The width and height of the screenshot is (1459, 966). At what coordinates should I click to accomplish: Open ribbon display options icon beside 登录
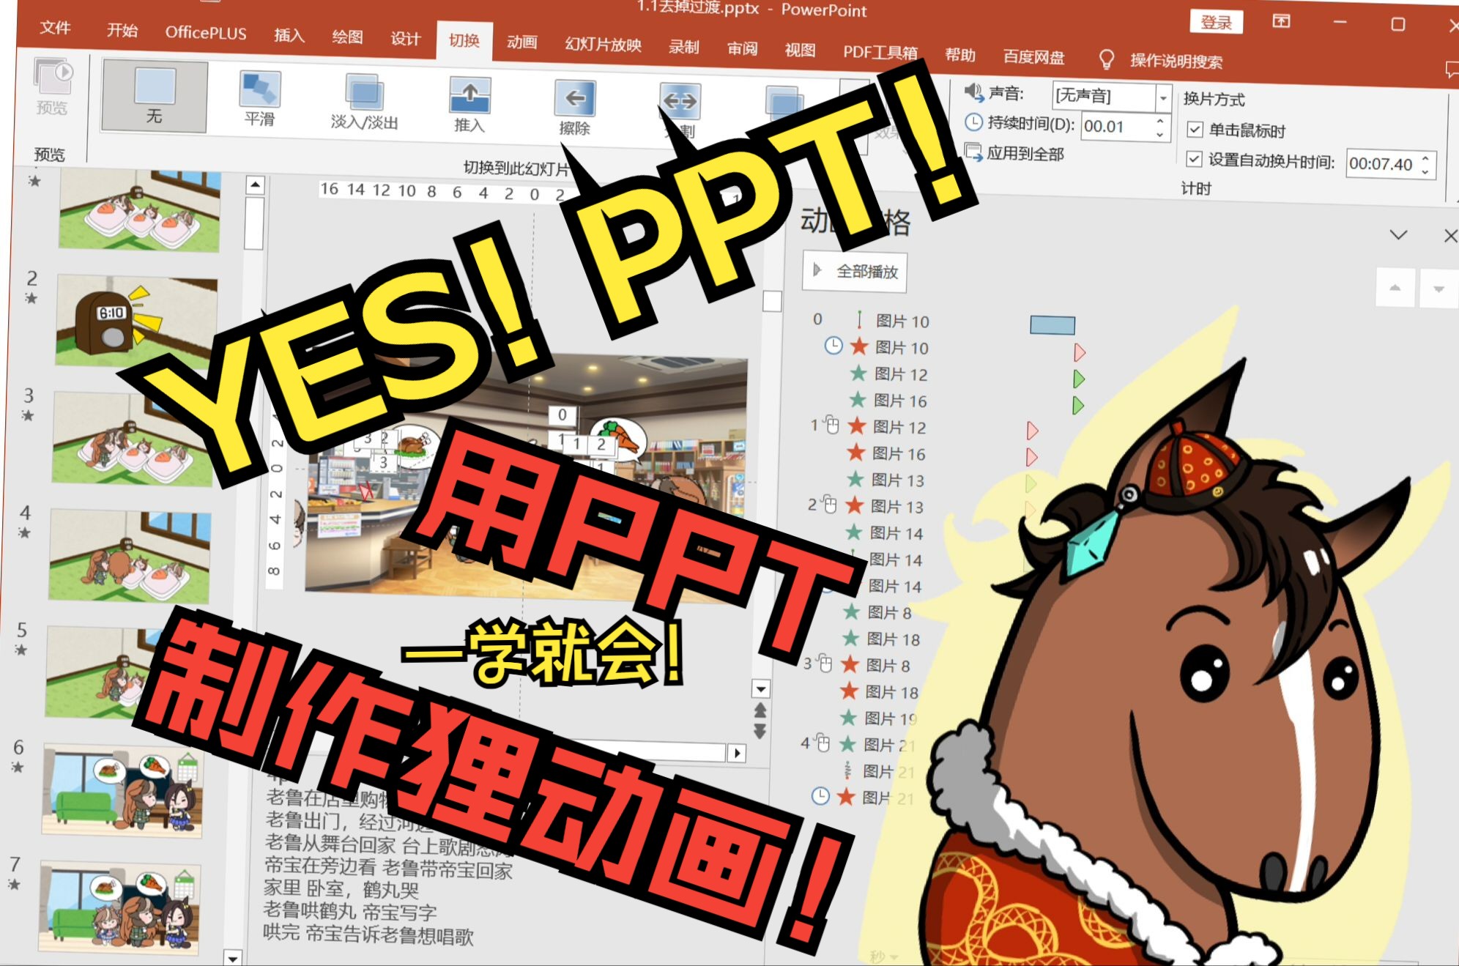coord(1281,21)
